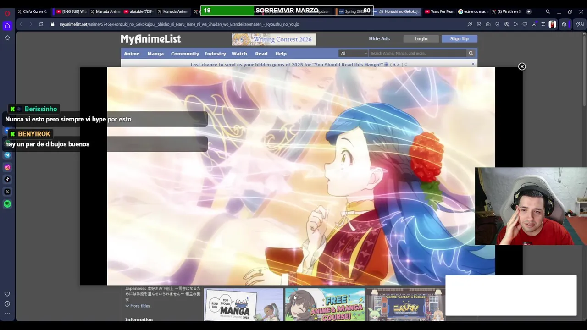The height and width of the screenshot is (330, 587).
Task: Open the privacy shield icon
Action: point(497,24)
